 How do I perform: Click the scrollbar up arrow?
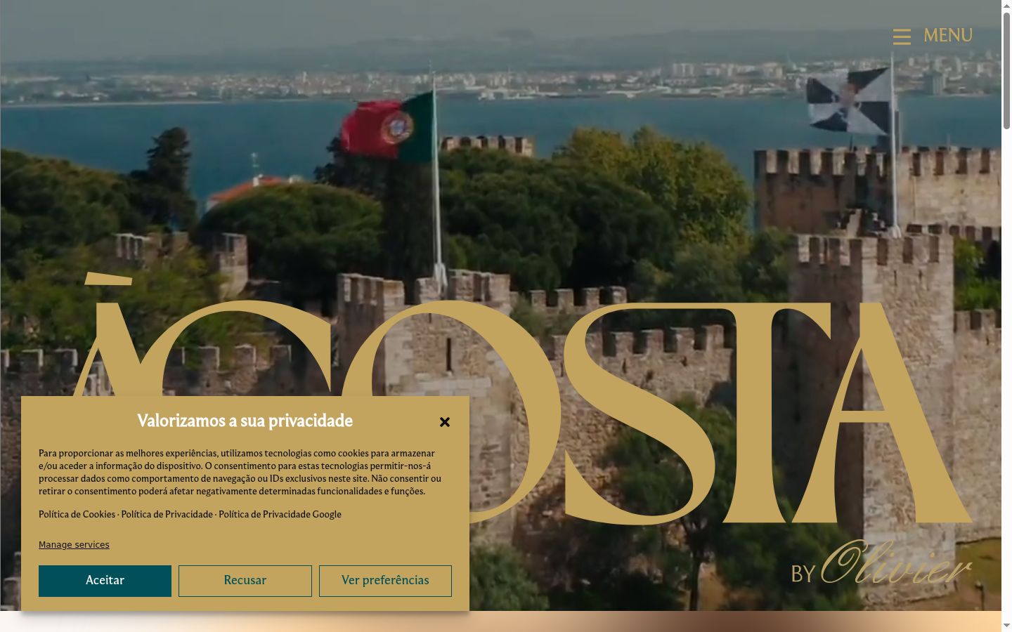(1006, 5)
